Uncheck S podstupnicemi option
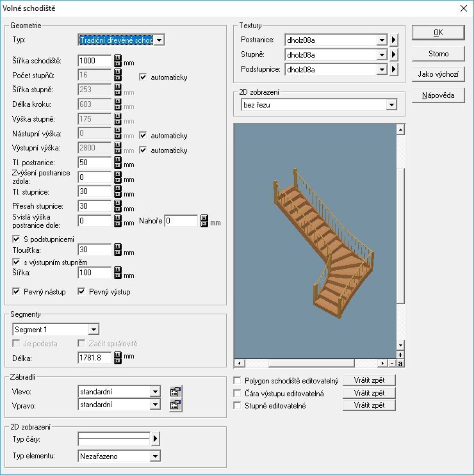 click(x=17, y=239)
